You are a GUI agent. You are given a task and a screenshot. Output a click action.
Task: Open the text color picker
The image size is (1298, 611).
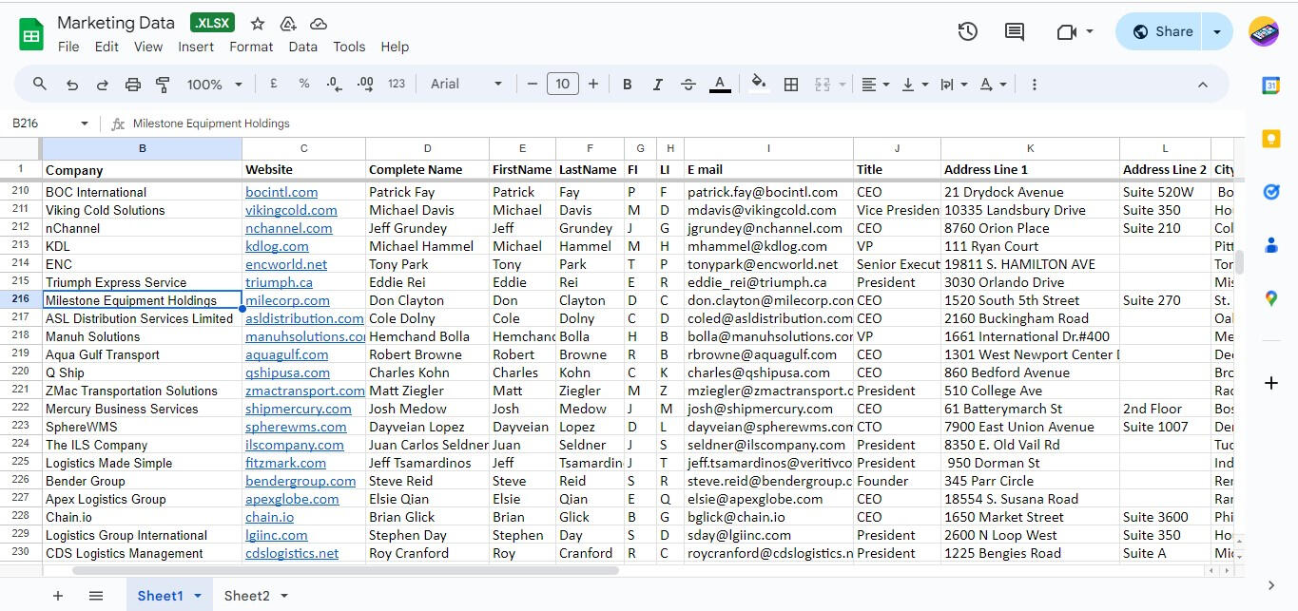pos(720,84)
